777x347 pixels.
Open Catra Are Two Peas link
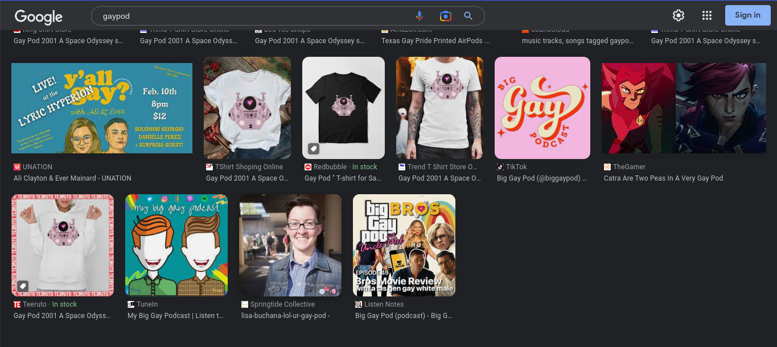663,178
